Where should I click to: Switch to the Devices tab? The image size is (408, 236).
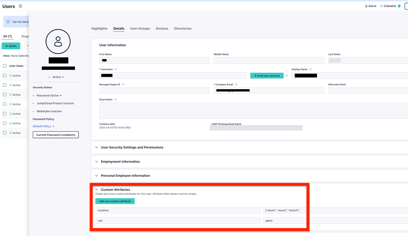point(162,29)
